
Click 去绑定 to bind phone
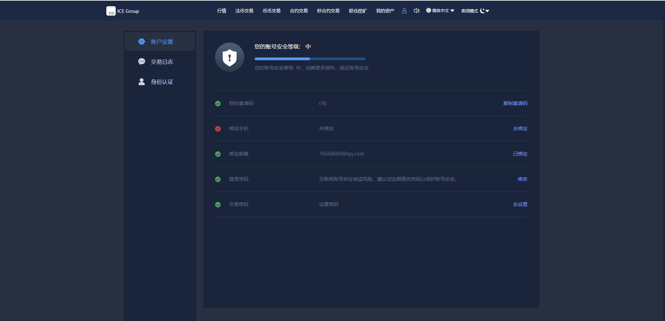[x=520, y=128]
